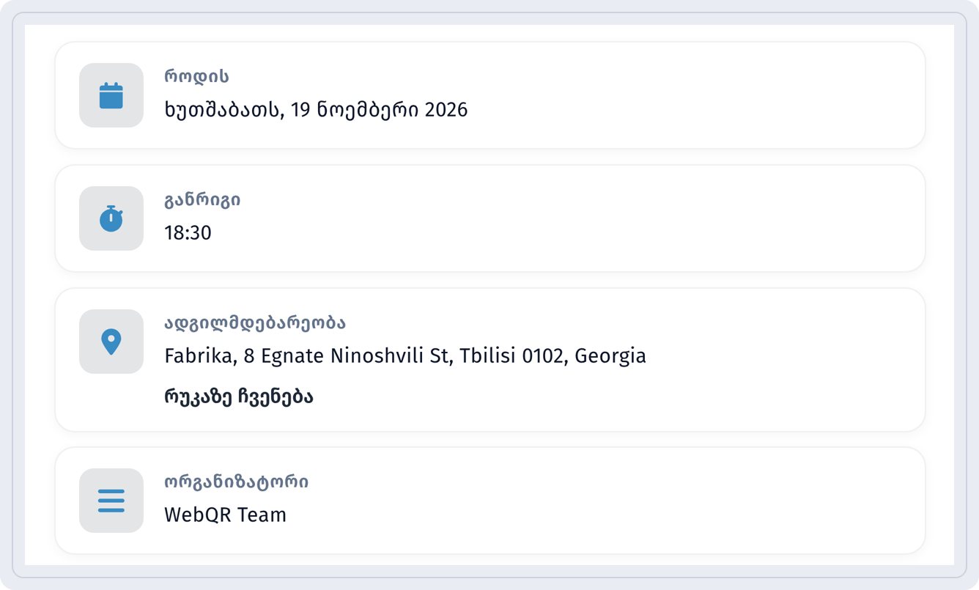Screen dimensions: 979x590
Task: Click the განრიგი label
Action: click(x=202, y=199)
